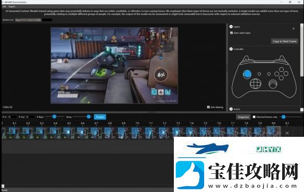Click the Service Uri input field
Viewport: 304px width, 192px height.
click(34, 20)
